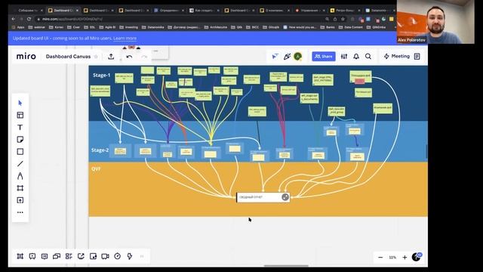This screenshot has height=272, width=483.
Task: Open chat icon in bottom toolbar
Action: click(x=57, y=256)
